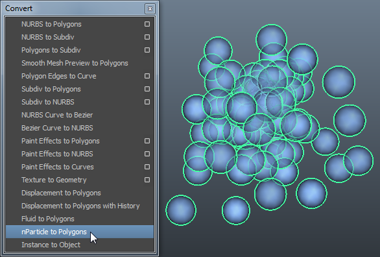This screenshot has width=380, height=257.
Task: Select Subdiv to Polygons
Action: coord(80,89)
